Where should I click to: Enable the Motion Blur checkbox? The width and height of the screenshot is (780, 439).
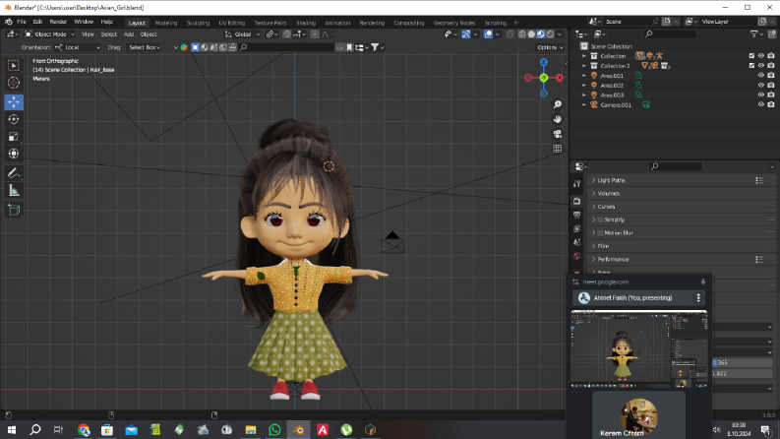(x=600, y=233)
